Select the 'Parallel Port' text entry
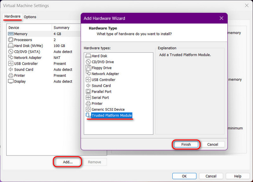Image resolution: width=253 pixels, height=182 pixels. click(102, 91)
